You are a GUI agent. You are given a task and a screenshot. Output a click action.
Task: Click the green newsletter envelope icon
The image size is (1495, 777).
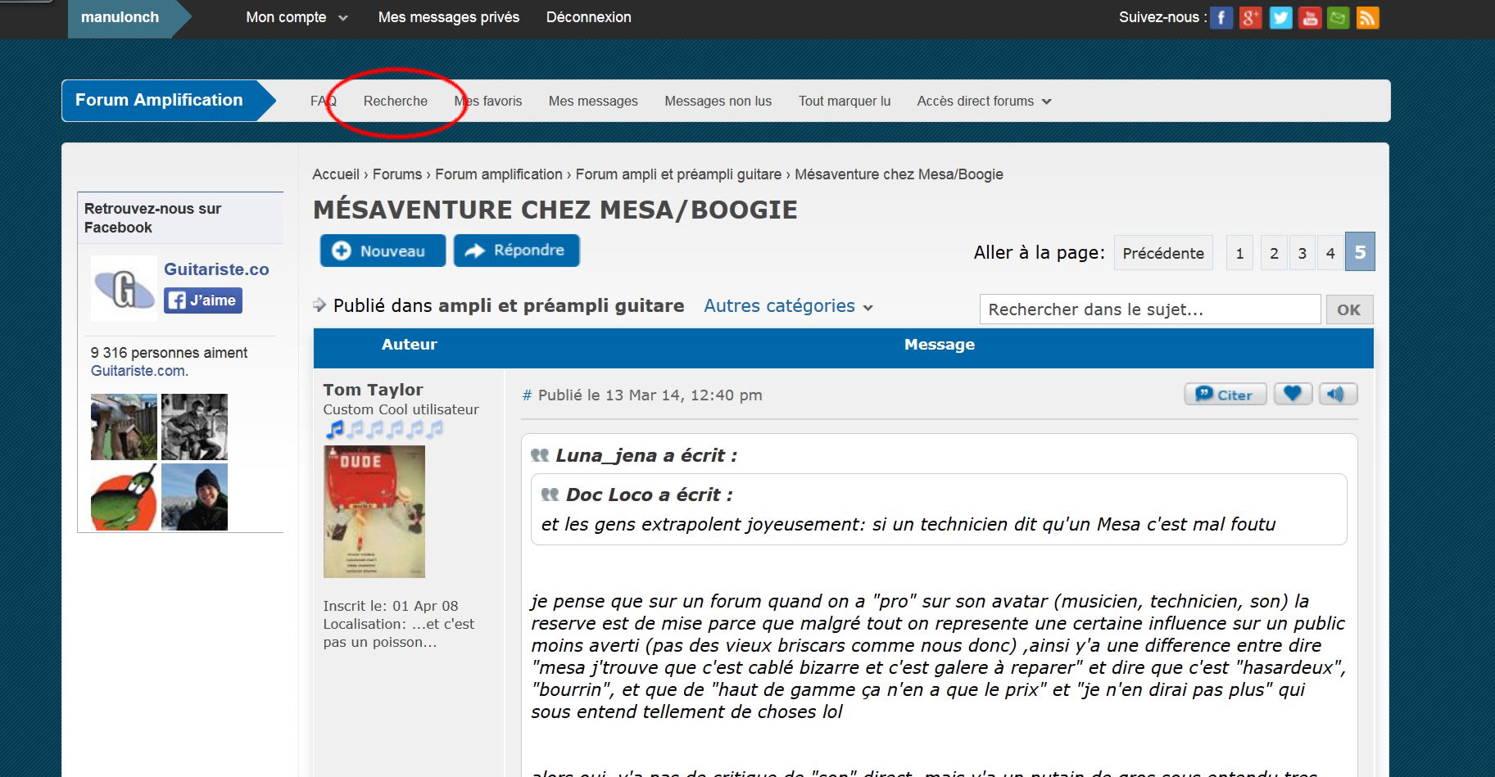1338,17
